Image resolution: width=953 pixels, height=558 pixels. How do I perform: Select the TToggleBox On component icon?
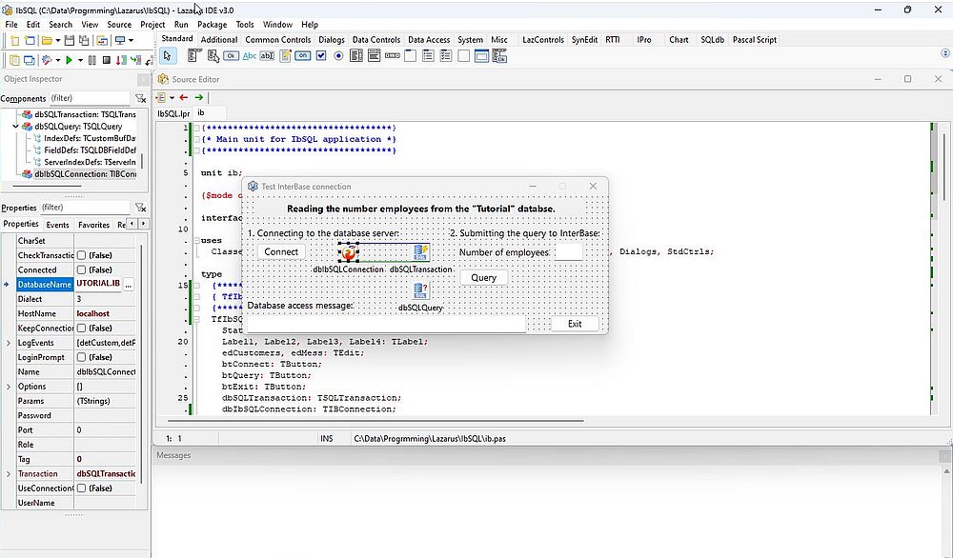[x=303, y=56]
